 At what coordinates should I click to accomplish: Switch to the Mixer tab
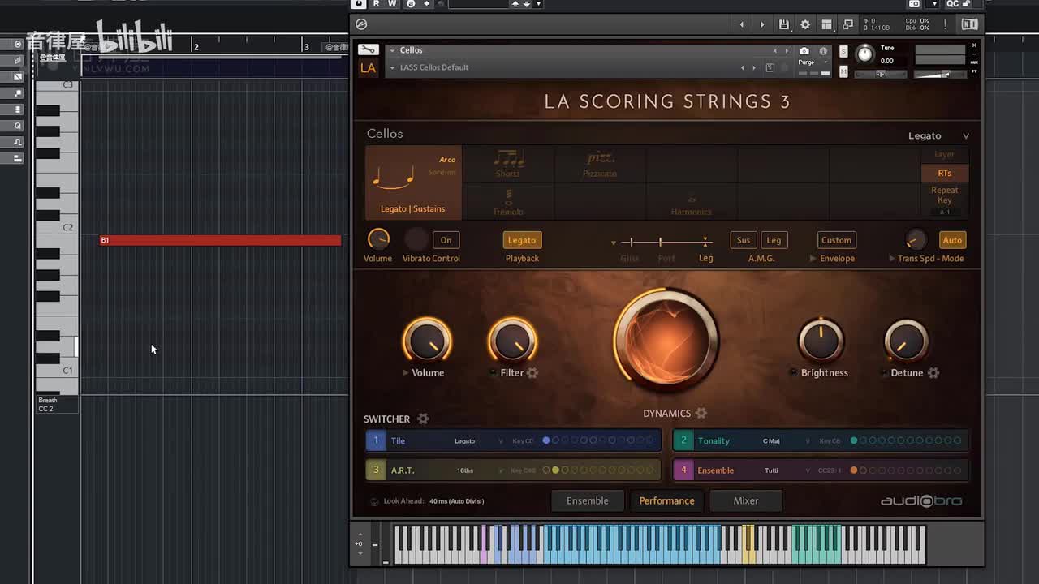[x=746, y=500]
